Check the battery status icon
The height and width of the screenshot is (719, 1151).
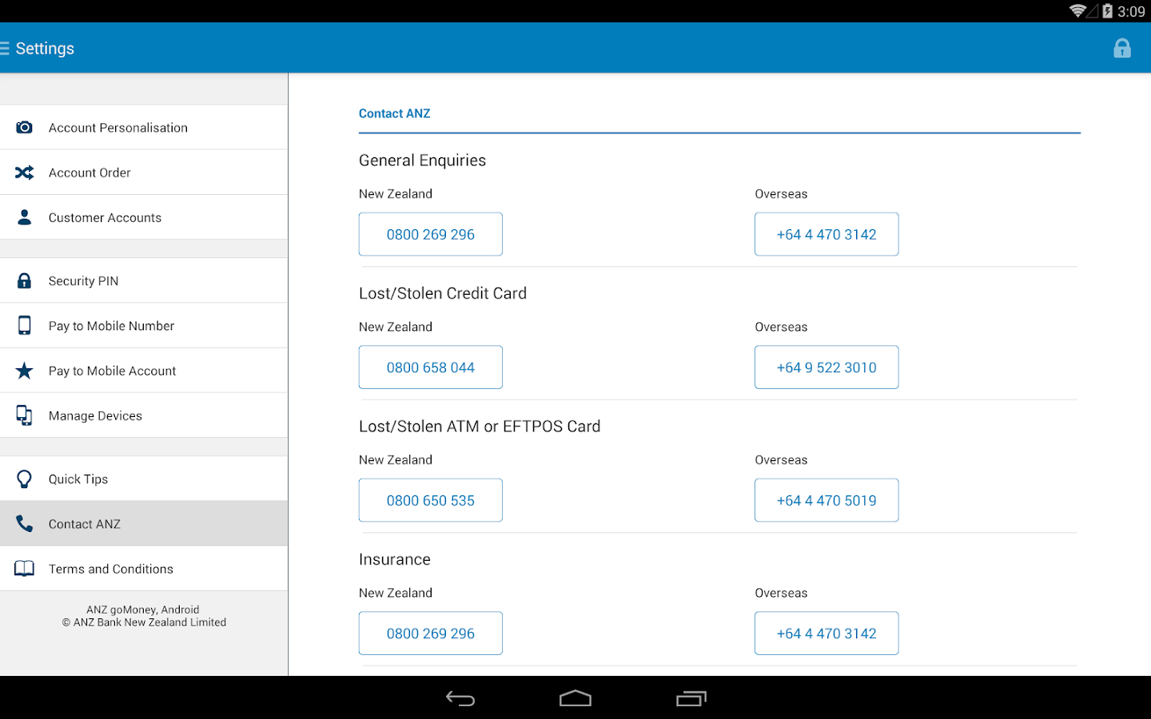pos(1107,11)
